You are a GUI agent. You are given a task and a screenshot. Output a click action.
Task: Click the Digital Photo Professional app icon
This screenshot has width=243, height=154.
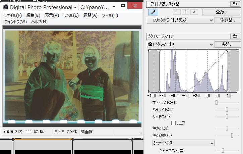coord(6,7)
